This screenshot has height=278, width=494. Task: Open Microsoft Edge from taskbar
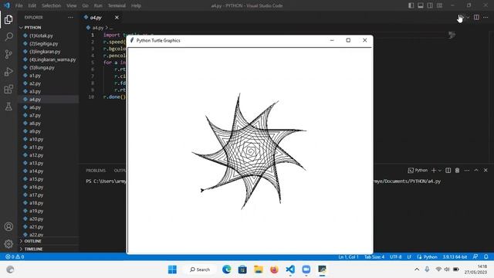[226, 270]
